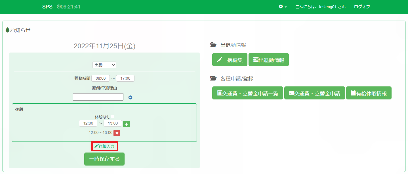This screenshot has height=174, width=408.
Task: Click ログオフ to log off
Action: click(362, 7)
